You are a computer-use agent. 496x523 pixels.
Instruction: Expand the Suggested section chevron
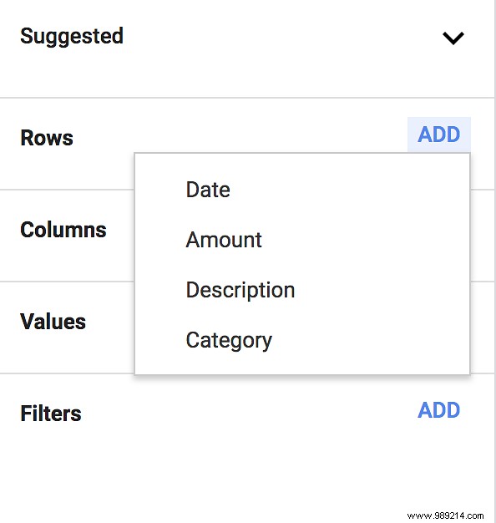coord(453,38)
